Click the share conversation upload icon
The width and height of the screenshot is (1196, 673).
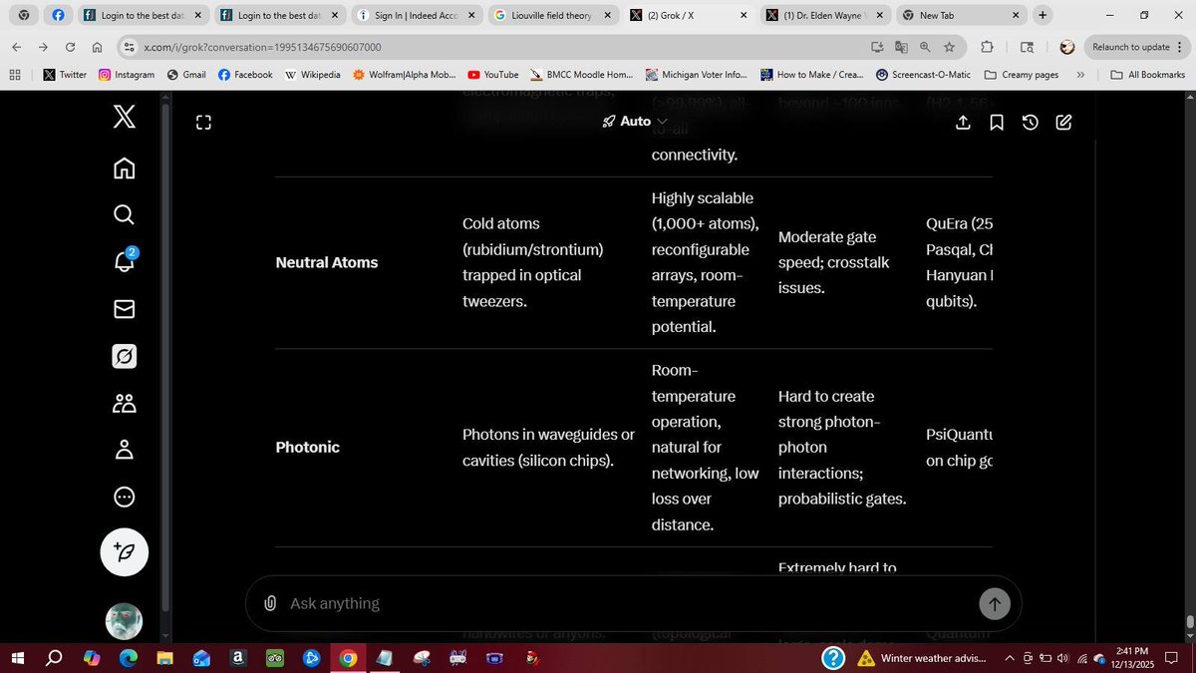coord(963,123)
